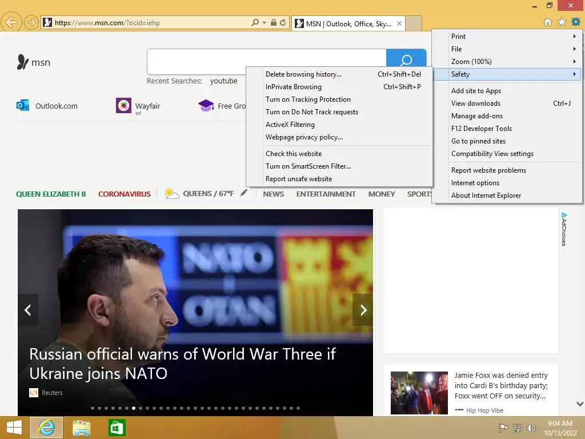Turn on SmartScreen Filter...
This screenshot has width=585, height=439.
coord(339,166)
